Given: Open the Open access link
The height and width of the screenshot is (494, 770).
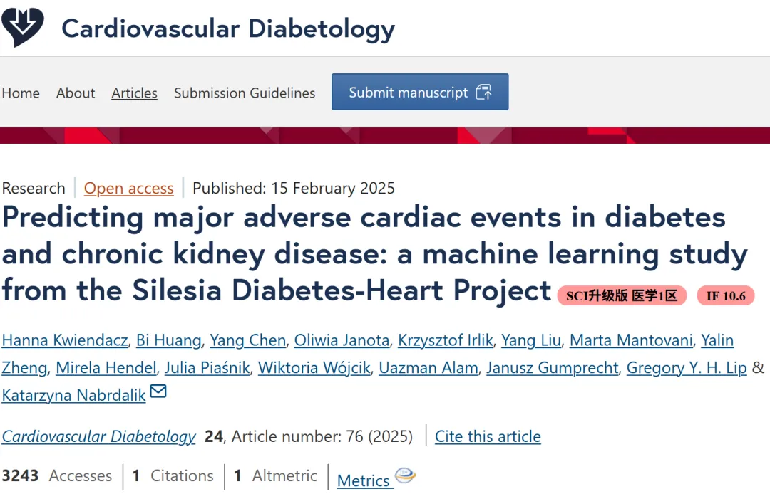Looking at the screenshot, I should tap(128, 188).
